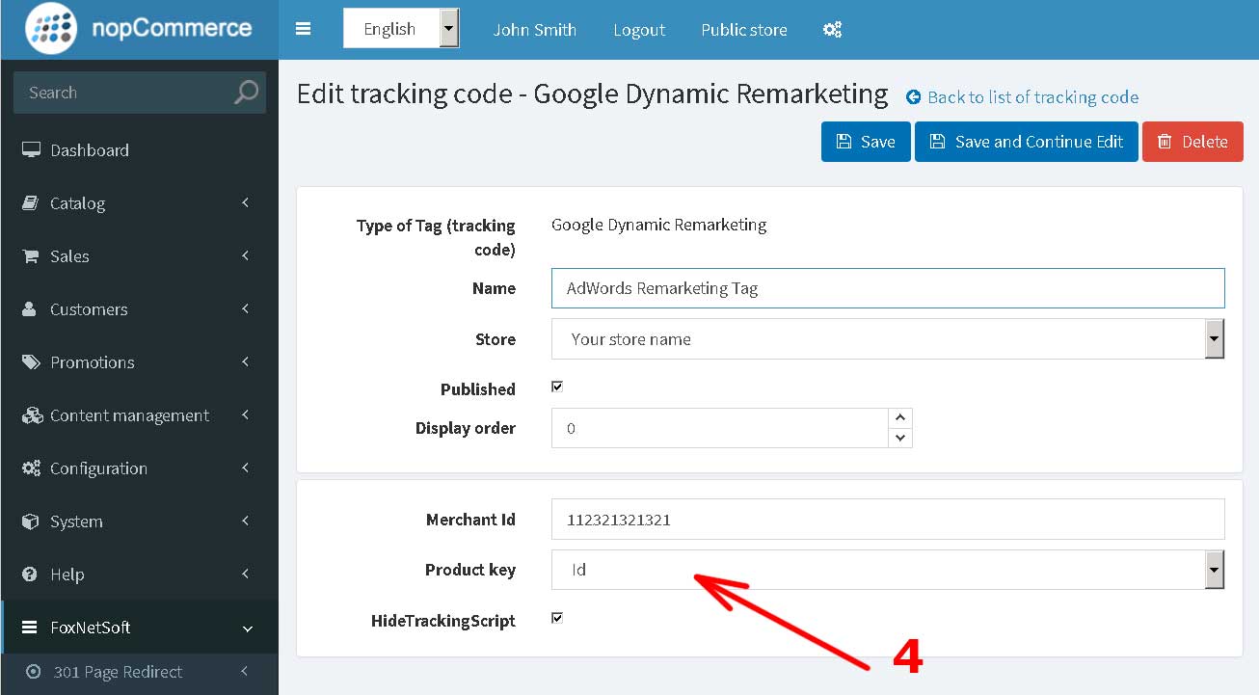
Task: Open settings gears icon in header
Action: click(832, 30)
